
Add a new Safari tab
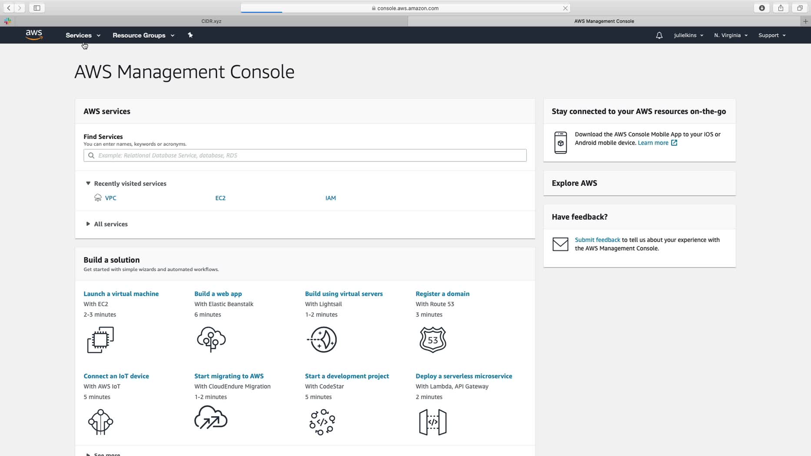click(x=805, y=21)
